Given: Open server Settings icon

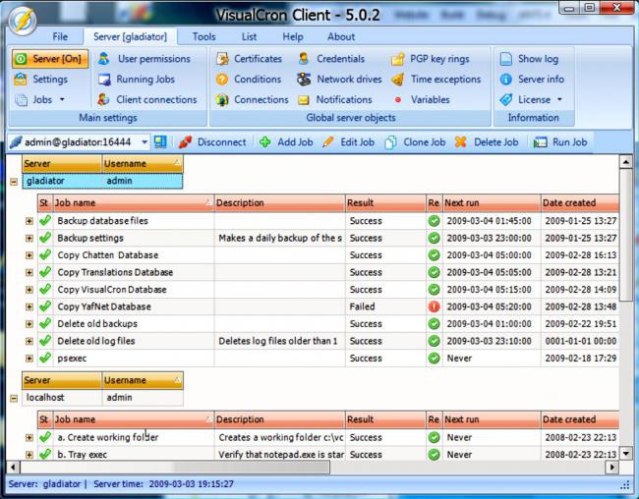Looking at the screenshot, I should (x=21, y=79).
